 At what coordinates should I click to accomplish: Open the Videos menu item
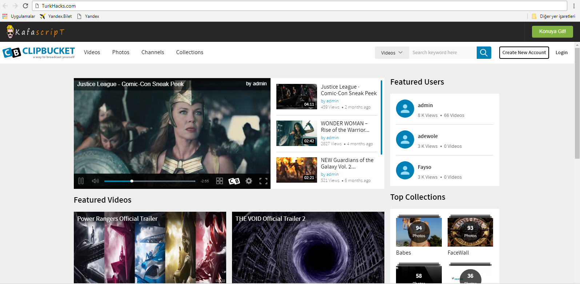click(92, 52)
